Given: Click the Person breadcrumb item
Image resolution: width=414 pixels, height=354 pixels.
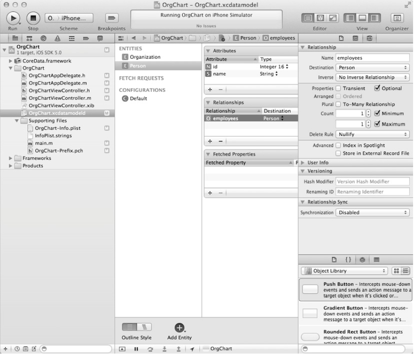Looking at the screenshot, I should click(245, 38).
